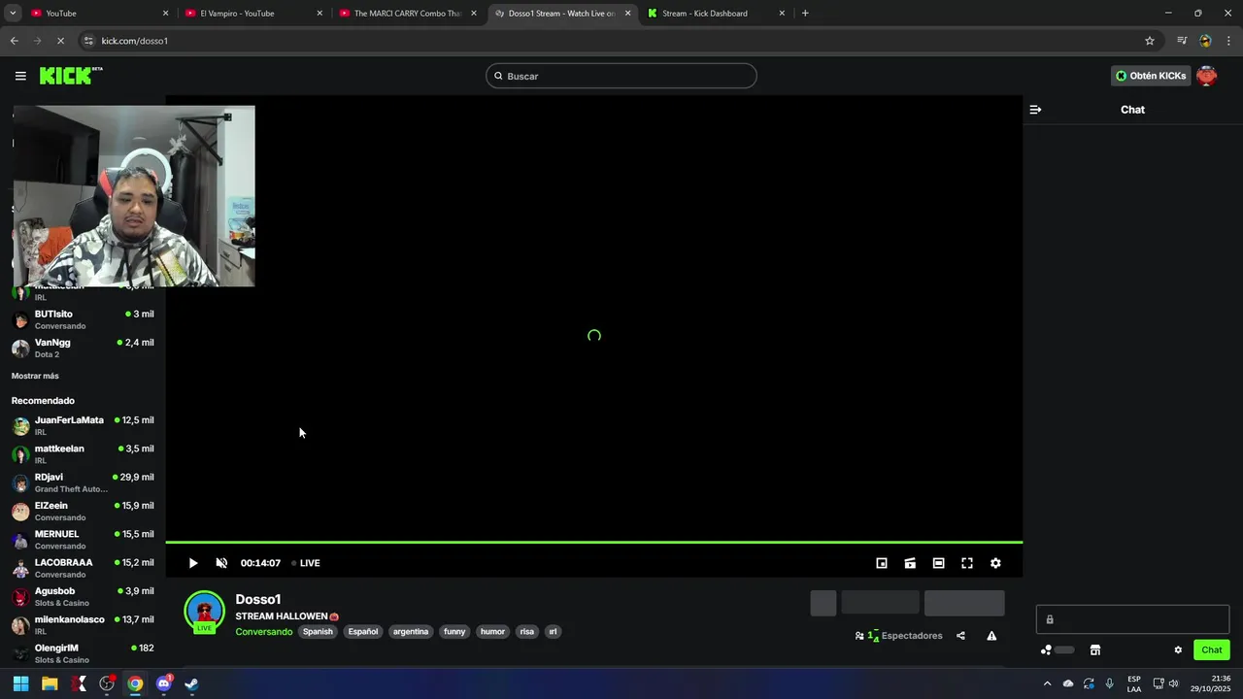Select the argentina tag
The width and height of the screenshot is (1243, 699).
click(411, 632)
